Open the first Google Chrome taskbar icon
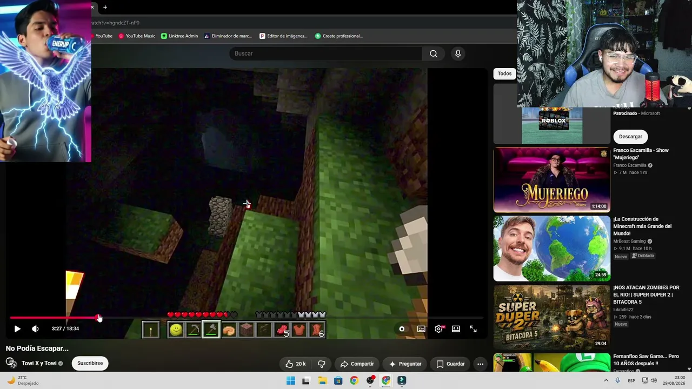Viewport: 692px width, 389px height. point(354,380)
